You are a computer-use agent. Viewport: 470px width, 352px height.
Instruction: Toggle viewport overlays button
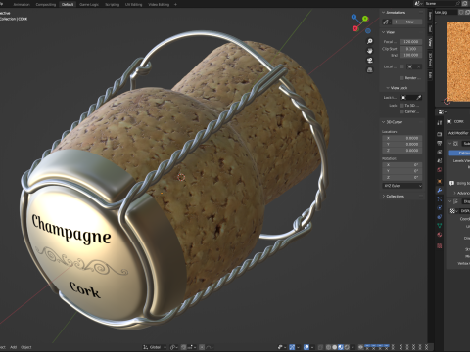point(306,347)
